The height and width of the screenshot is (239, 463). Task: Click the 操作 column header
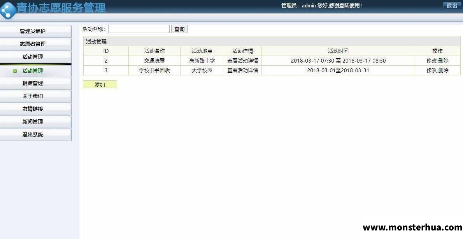(x=437, y=51)
